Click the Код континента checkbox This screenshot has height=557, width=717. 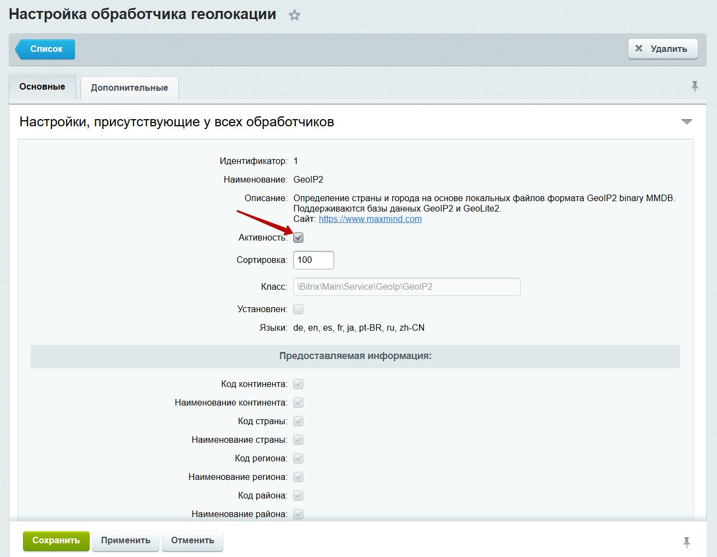[x=298, y=384]
